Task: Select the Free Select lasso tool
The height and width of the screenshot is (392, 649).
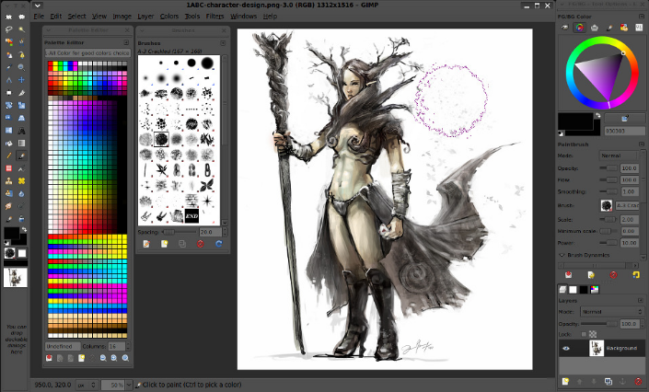Action: [x=8, y=29]
